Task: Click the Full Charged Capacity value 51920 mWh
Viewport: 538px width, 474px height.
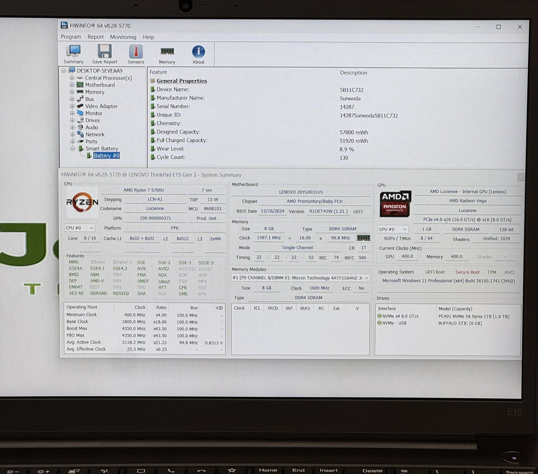Action: (354, 141)
